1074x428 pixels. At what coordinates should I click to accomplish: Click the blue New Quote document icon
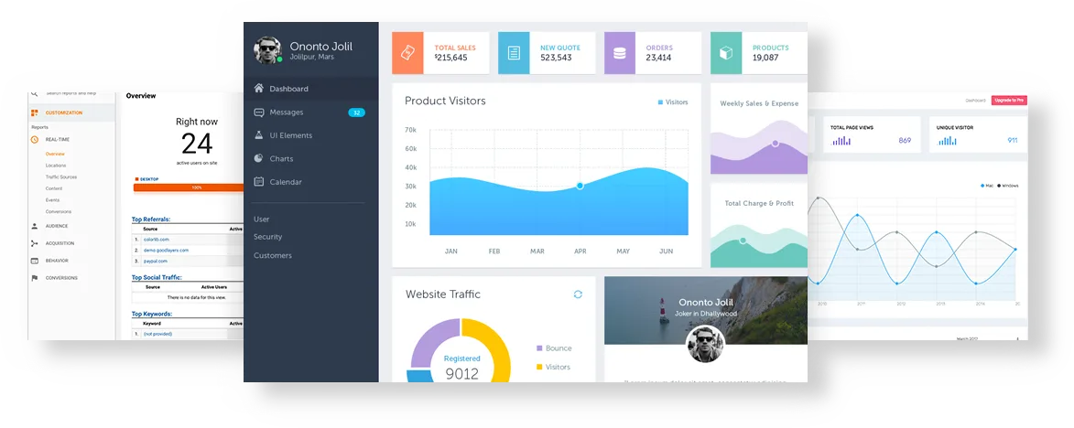[x=514, y=53]
